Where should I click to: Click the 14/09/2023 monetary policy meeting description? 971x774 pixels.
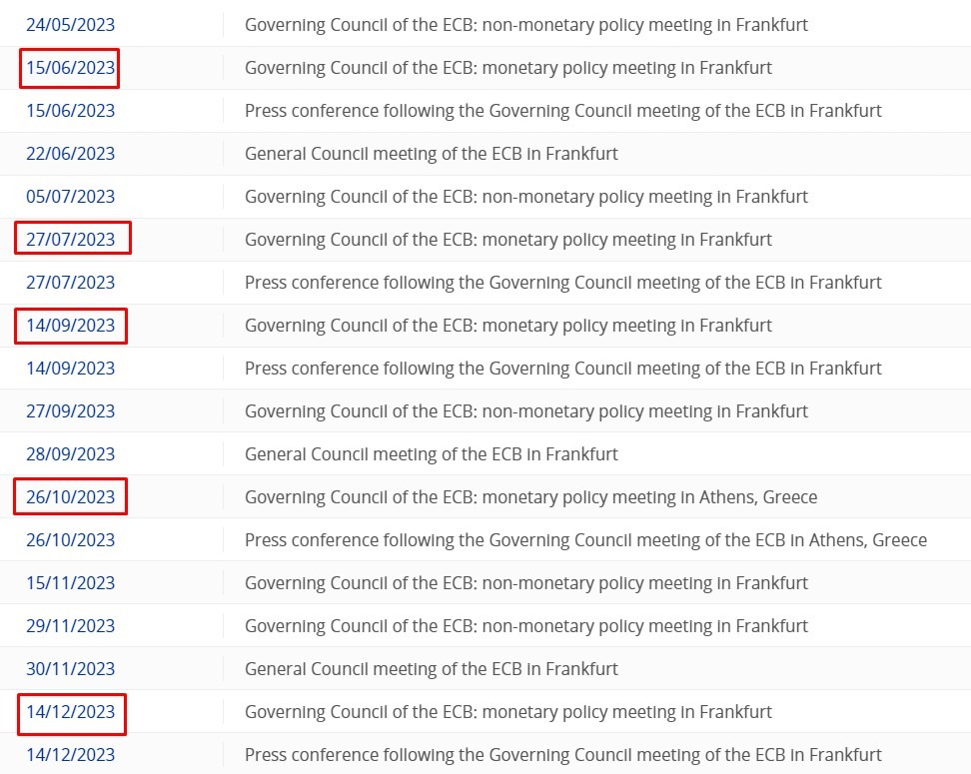pyautogui.click(x=508, y=326)
